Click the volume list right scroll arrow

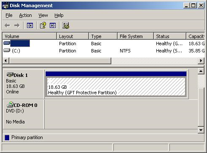point(201,61)
